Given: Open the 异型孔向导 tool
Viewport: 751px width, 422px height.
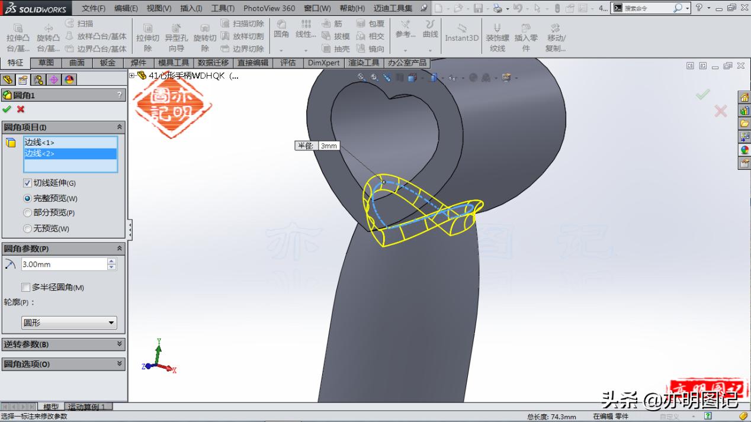Looking at the screenshot, I should 176,34.
